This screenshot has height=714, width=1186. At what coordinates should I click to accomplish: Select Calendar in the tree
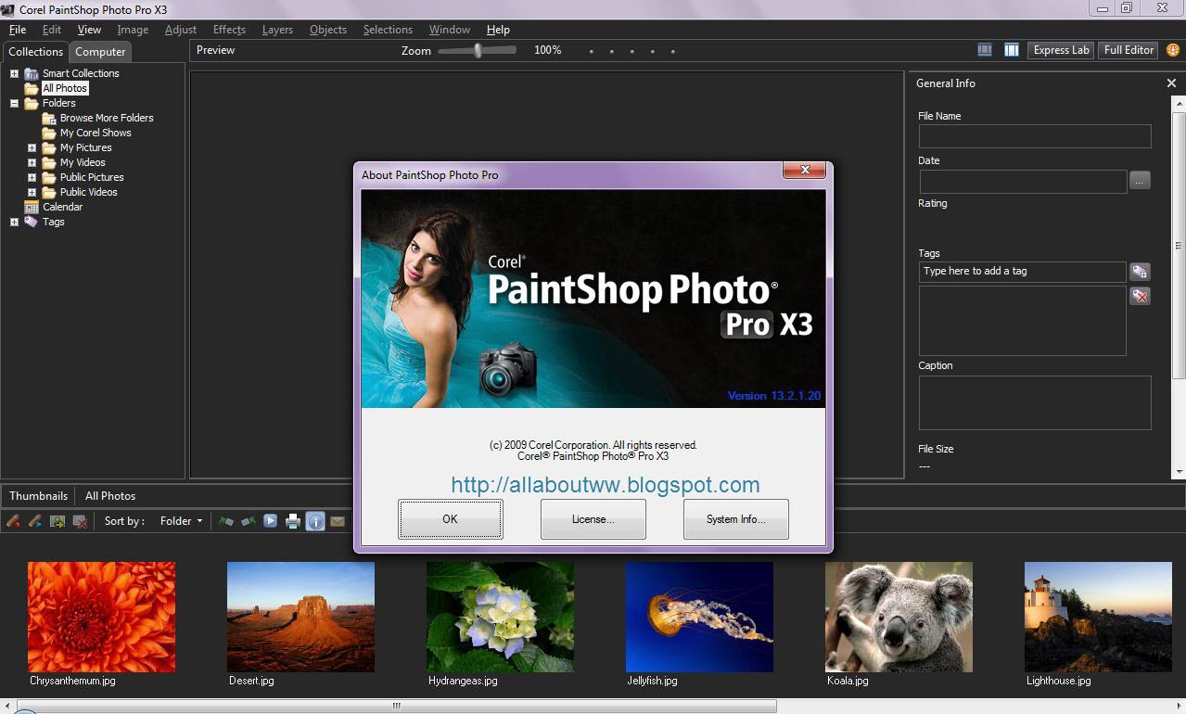coord(62,207)
